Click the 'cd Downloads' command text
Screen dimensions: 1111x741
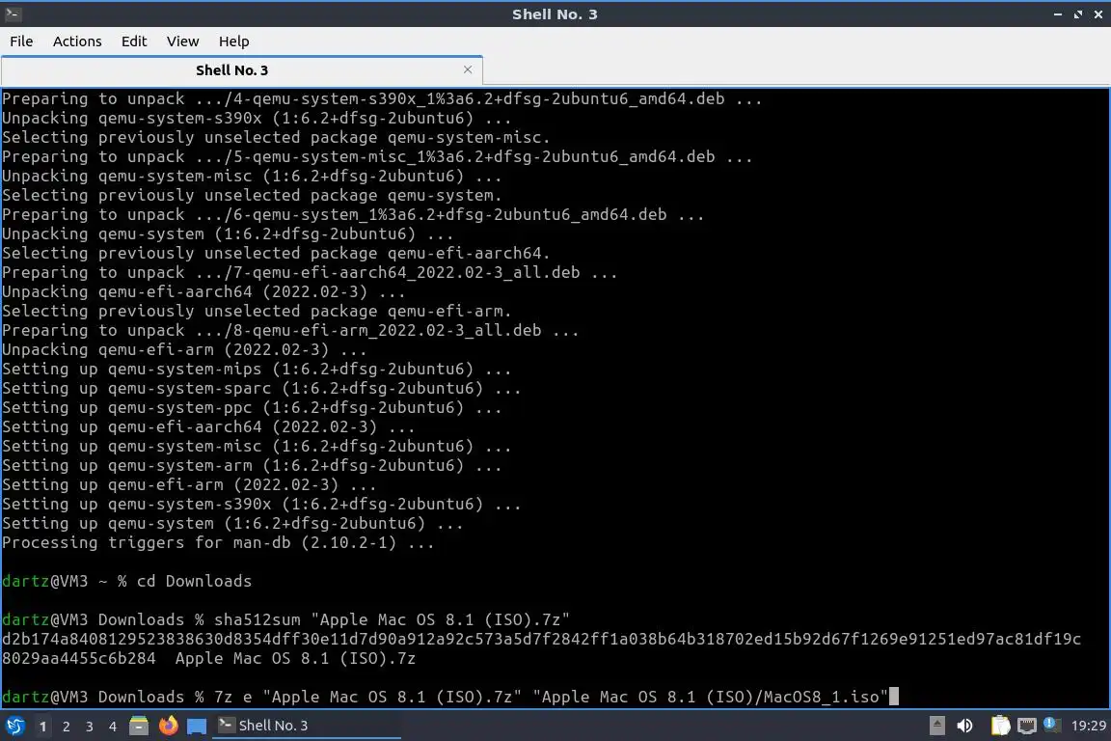[194, 581]
